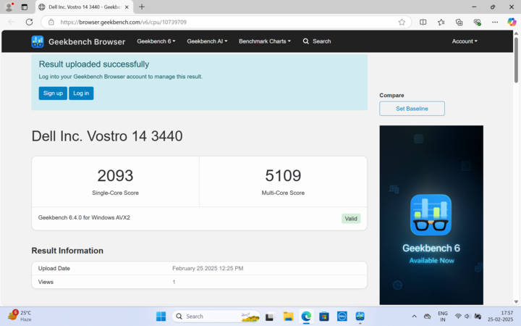Click the Sign up button
The width and height of the screenshot is (521, 326).
(x=53, y=93)
